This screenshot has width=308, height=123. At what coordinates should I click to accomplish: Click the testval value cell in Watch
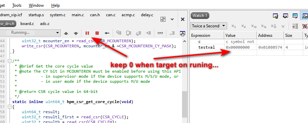pos(240,47)
